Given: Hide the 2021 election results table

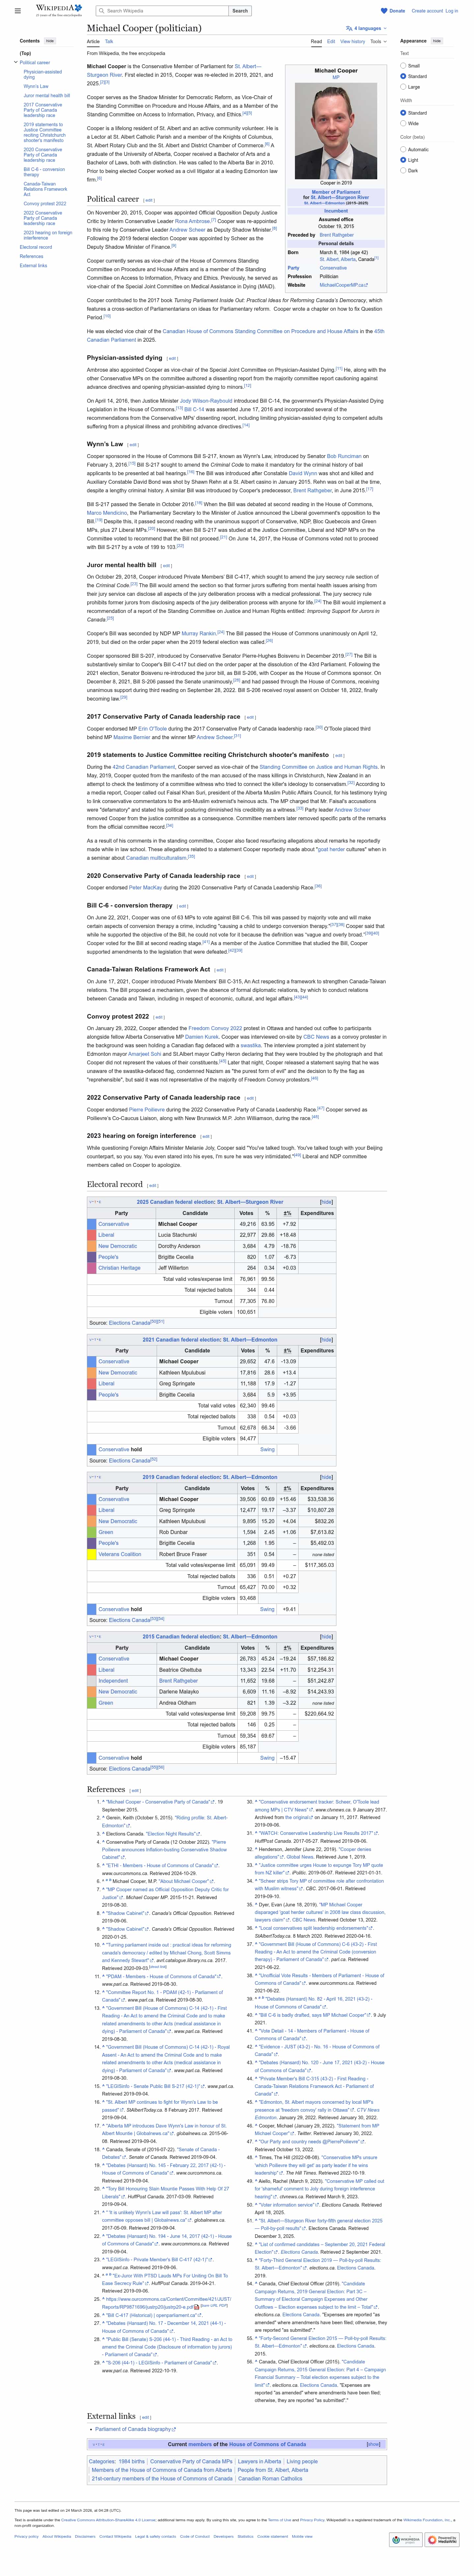Looking at the screenshot, I should (326, 1340).
